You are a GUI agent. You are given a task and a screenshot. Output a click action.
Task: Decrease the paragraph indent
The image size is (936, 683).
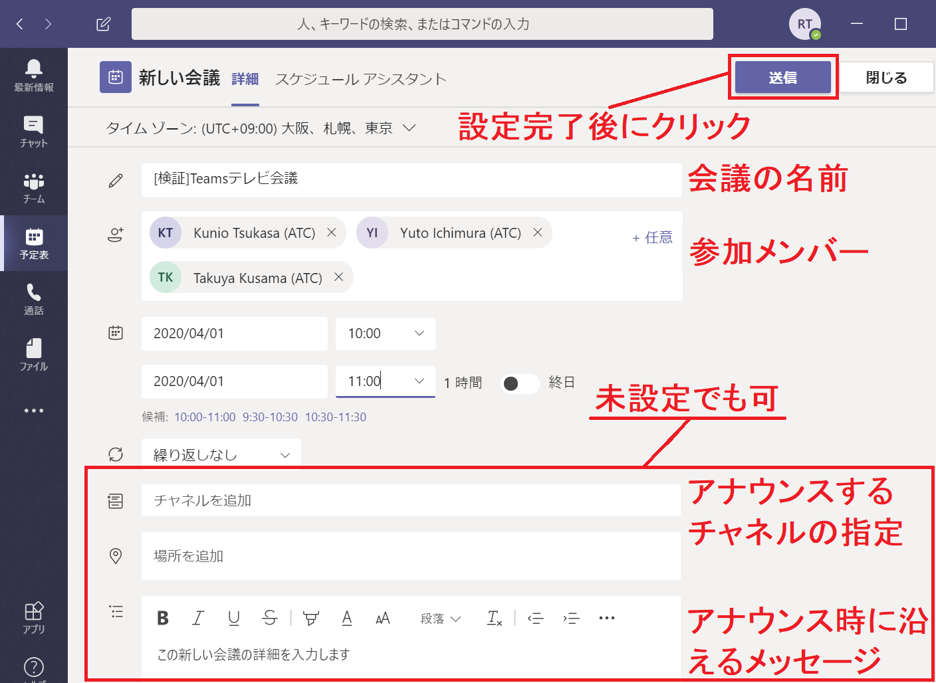click(x=536, y=618)
